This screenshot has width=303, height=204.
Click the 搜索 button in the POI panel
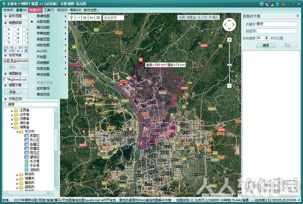click(x=266, y=45)
